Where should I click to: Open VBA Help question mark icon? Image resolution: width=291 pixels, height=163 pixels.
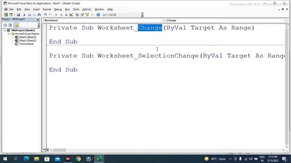pos(98,14)
